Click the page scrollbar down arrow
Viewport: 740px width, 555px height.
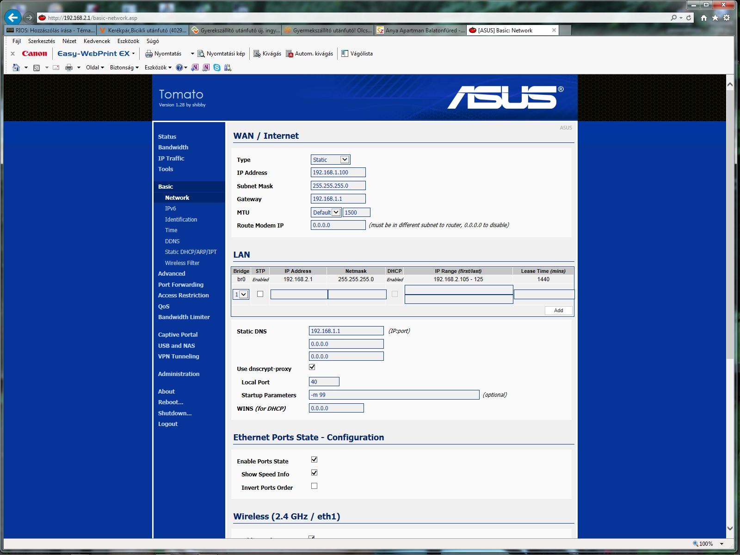[730, 529]
